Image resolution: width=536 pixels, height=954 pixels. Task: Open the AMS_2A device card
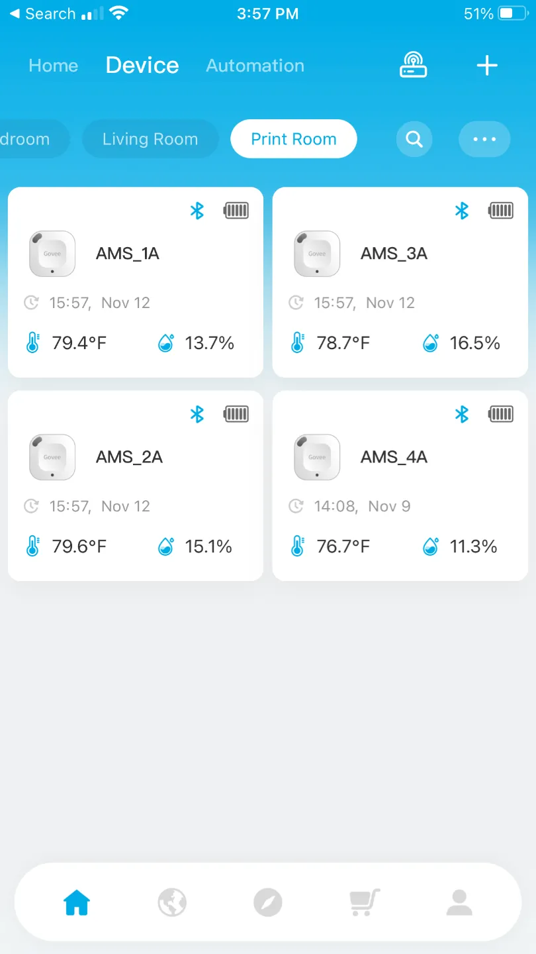coord(136,486)
